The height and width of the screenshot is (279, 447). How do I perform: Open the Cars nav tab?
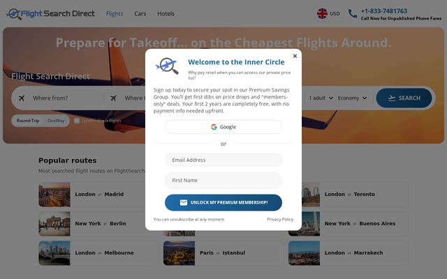[140, 14]
